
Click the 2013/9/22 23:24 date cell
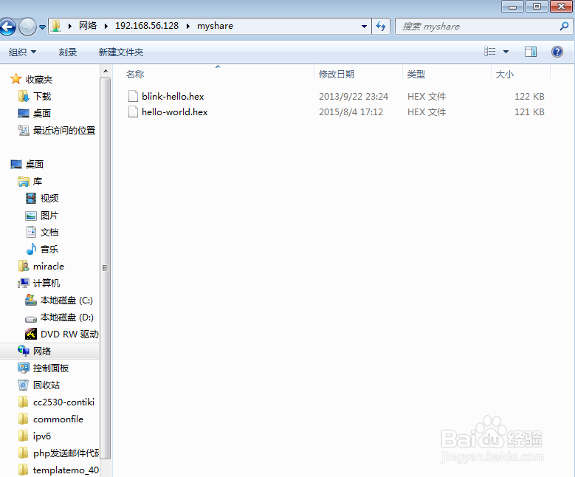pyautogui.click(x=354, y=97)
